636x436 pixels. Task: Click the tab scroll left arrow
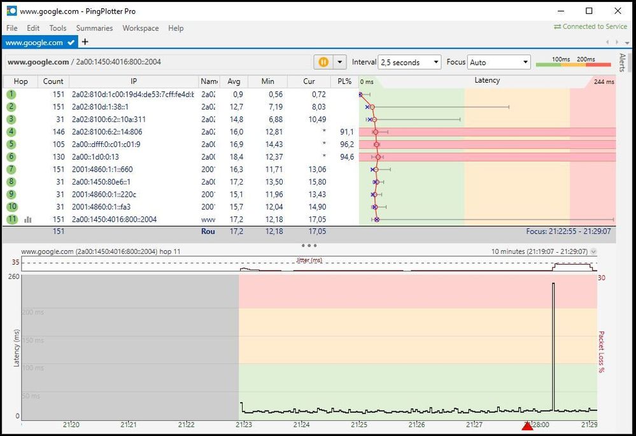point(607,42)
